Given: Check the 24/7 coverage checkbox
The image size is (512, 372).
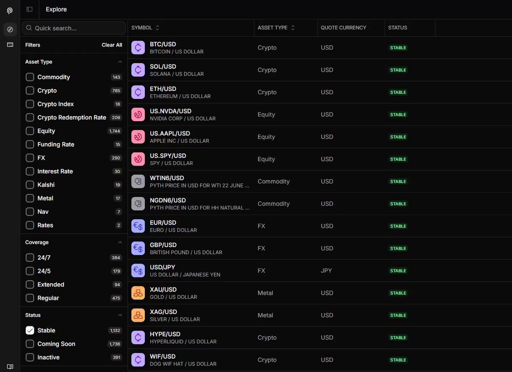Looking at the screenshot, I should tap(30, 258).
